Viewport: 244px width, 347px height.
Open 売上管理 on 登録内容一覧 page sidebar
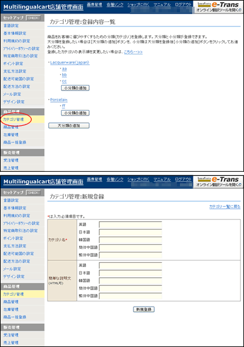point(11,168)
